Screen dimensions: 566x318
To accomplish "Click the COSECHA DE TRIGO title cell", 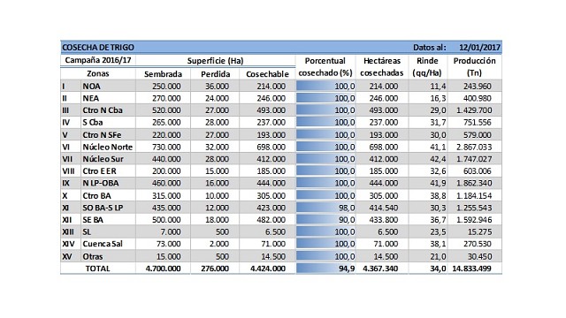I will (98, 48).
